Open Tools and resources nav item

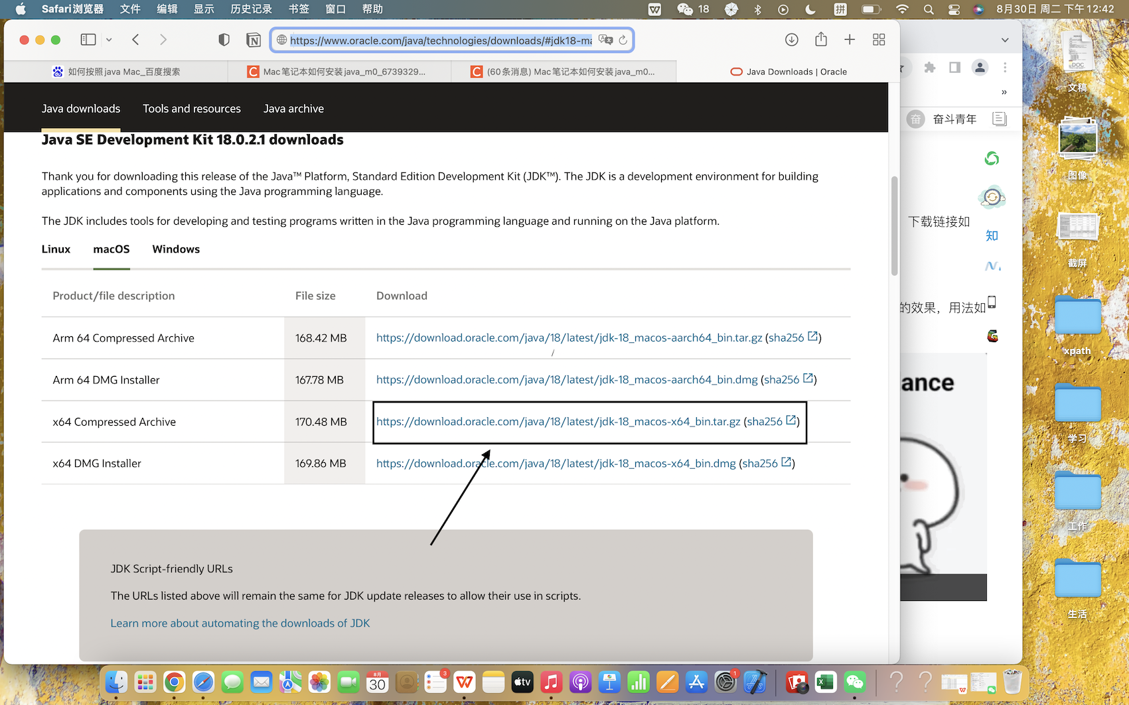(x=192, y=109)
